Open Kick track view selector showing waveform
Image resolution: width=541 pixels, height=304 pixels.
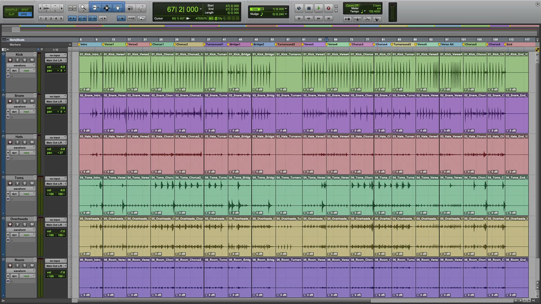[21, 65]
